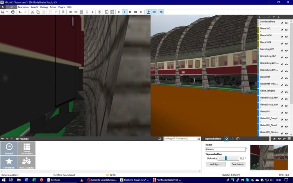Adjust the Blickwinkel slider

(229, 158)
